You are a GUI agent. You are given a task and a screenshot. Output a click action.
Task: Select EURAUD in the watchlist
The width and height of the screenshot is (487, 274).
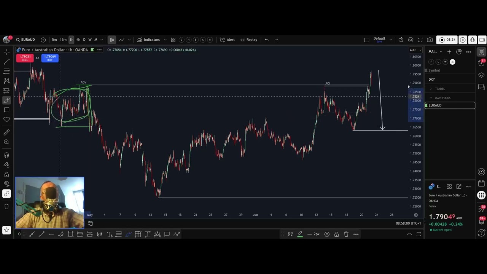click(450, 105)
